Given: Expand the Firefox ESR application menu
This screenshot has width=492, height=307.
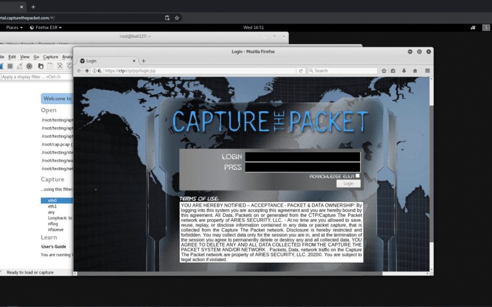Looking at the screenshot, I should pos(46,27).
